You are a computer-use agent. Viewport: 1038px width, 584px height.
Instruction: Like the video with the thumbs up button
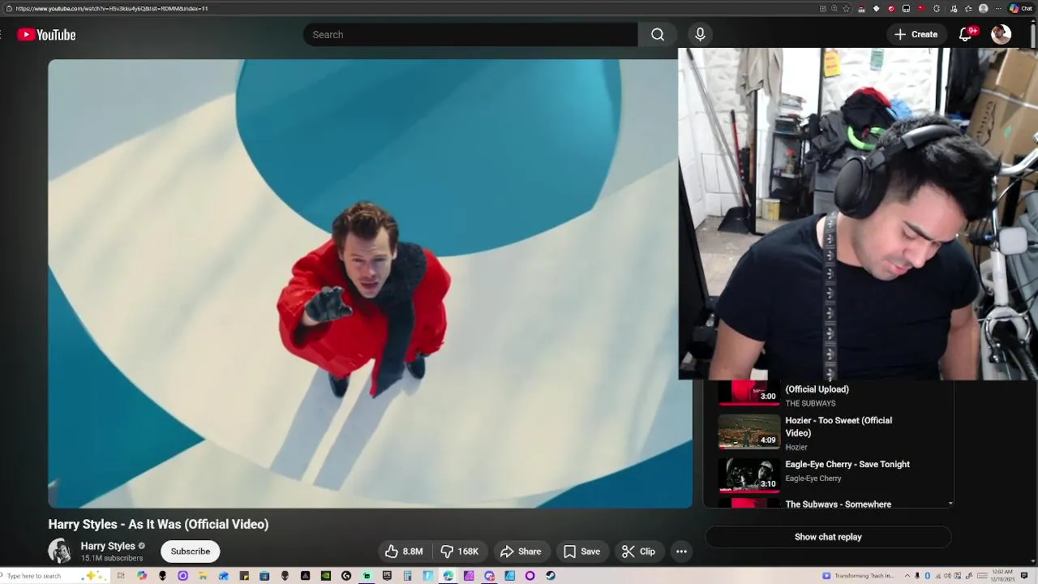[404, 552]
